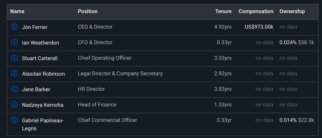322x138 pixels.
Task: Click the Position column header
Action: [88, 11]
